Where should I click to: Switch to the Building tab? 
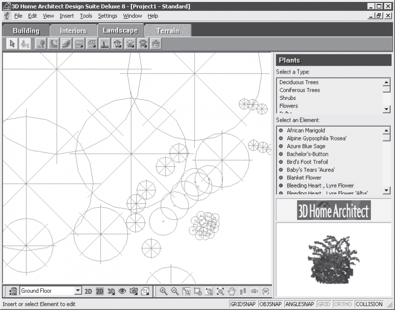pos(26,31)
